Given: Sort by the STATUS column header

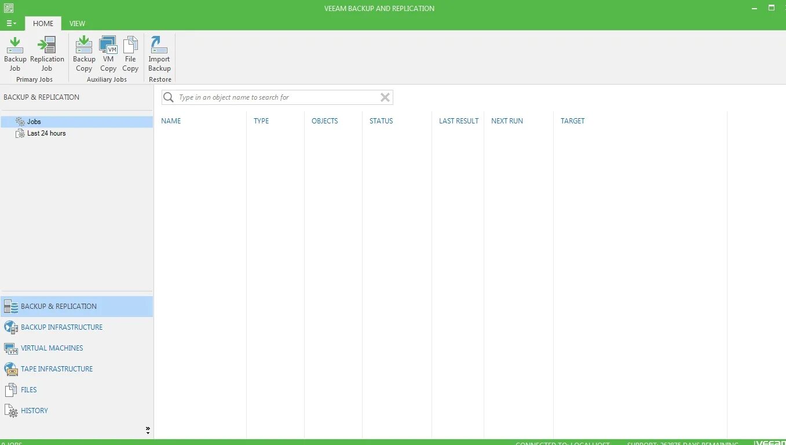Looking at the screenshot, I should point(381,121).
